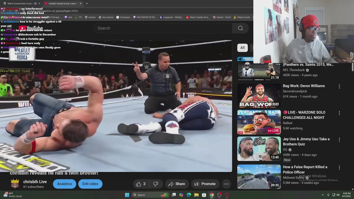
Task: Open the Lostgamer - Multipl bookmark
Action: tap(171, 17)
